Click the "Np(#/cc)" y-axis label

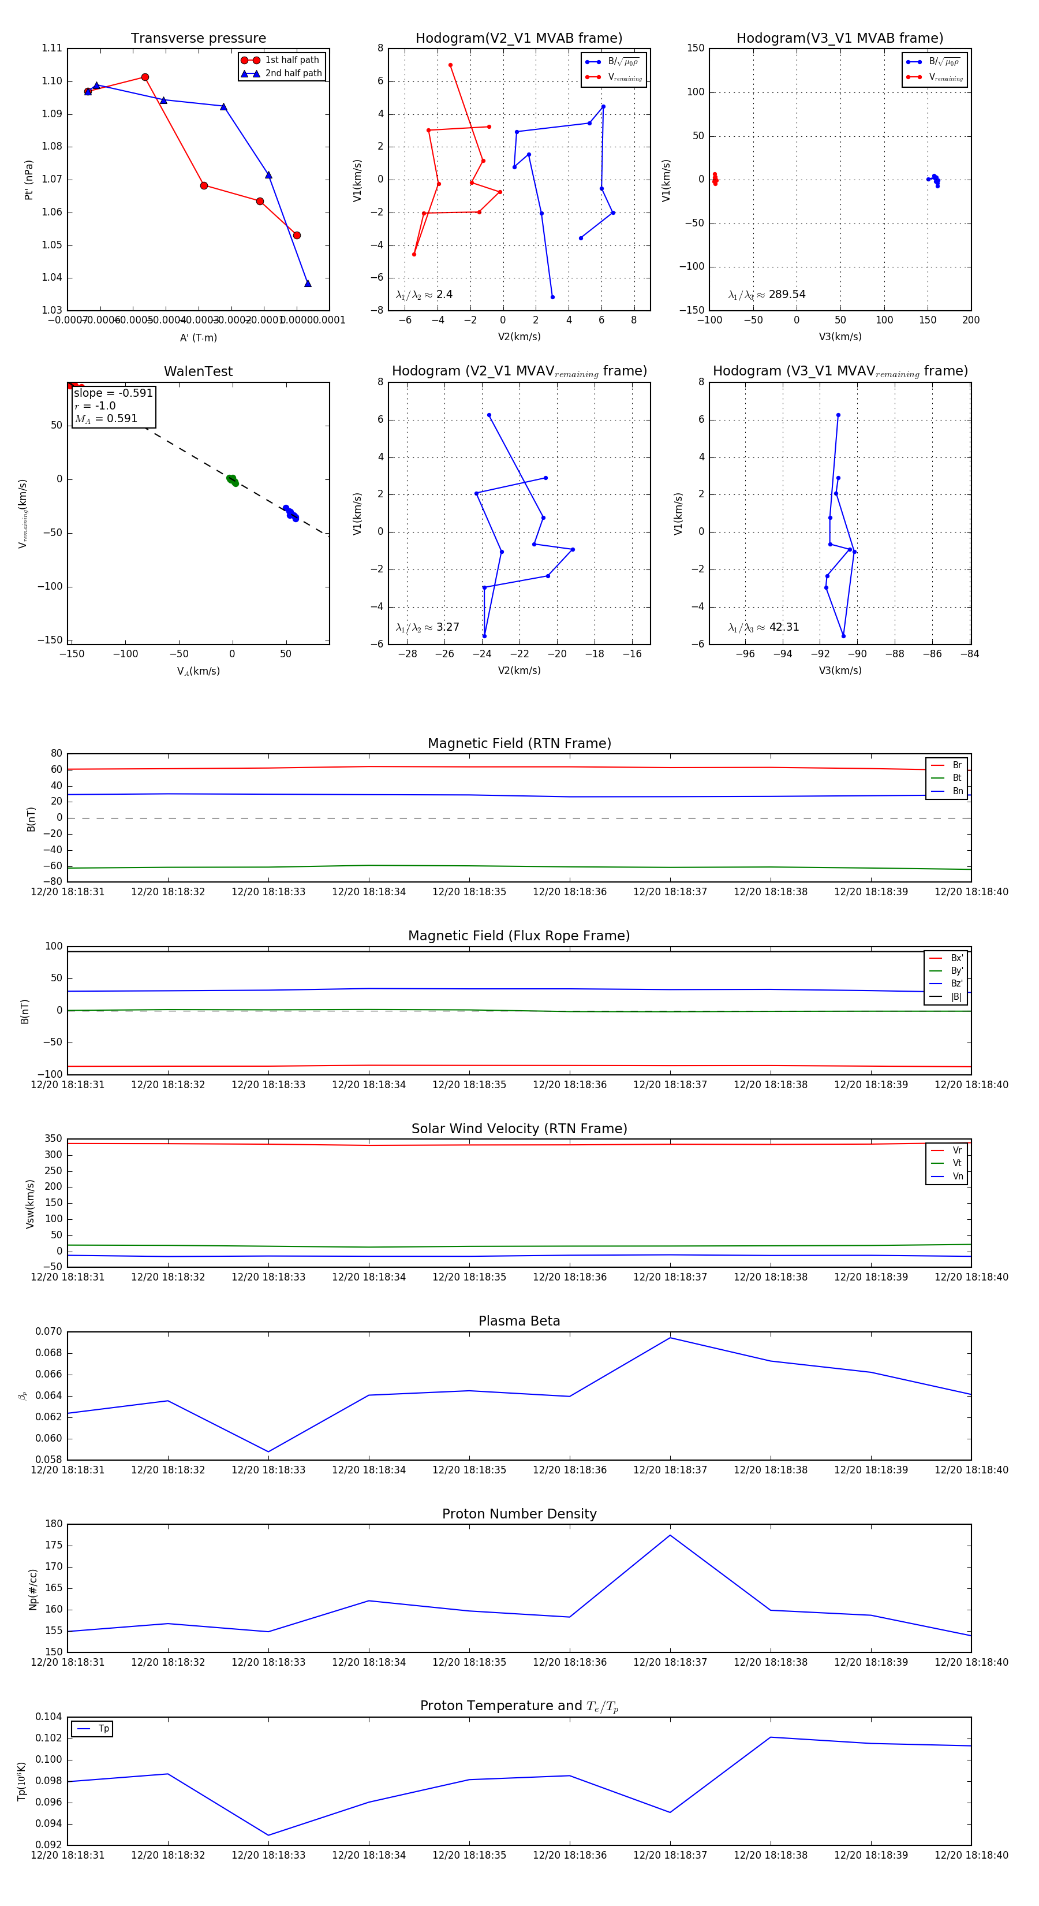coord(32,1588)
